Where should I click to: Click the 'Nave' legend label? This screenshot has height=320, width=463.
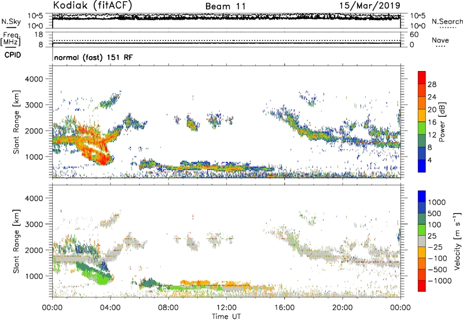(x=440, y=40)
